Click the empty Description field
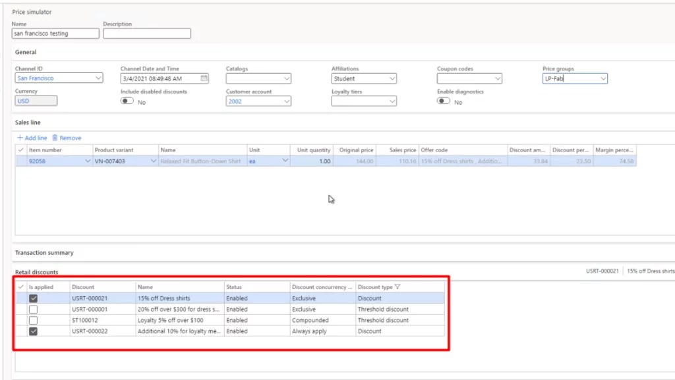The height and width of the screenshot is (380, 675). click(147, 34)
